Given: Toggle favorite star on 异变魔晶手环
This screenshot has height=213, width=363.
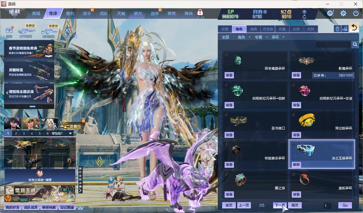Looking at the screenshot, I should tap(226, 55).
